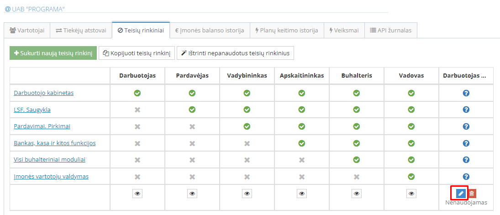Open the API žurnalas tab
Screen dimensions: 500x215
pyautogui.click(x=390, y=31)
